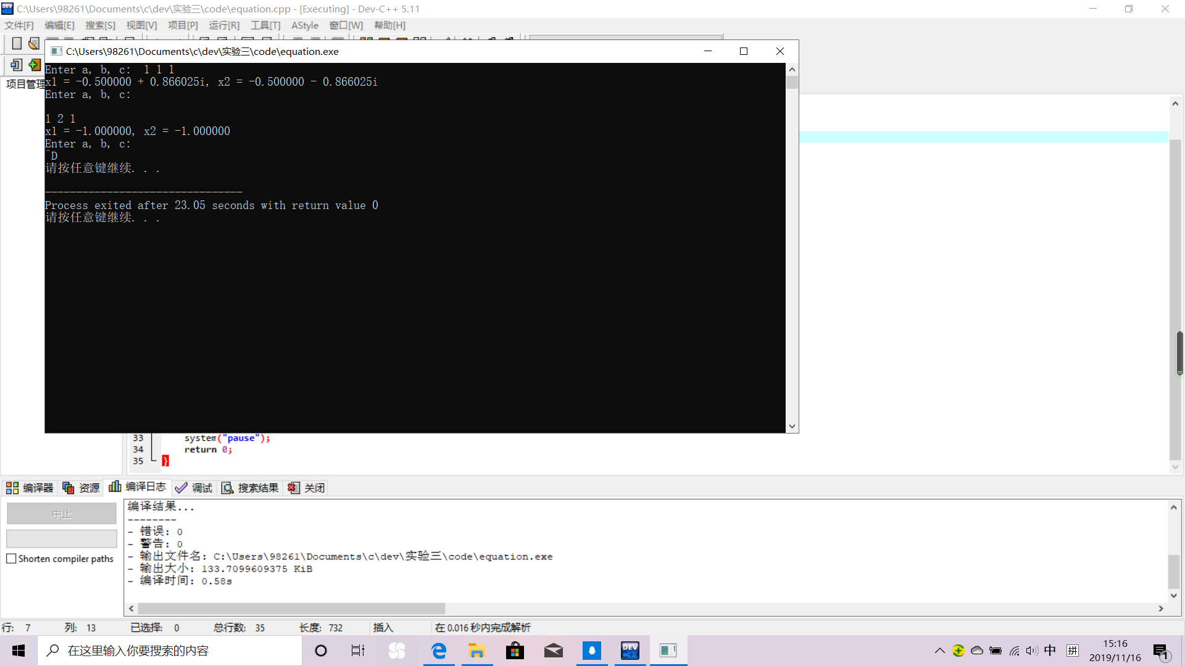Viewport: 1185px width, 666px height.
Task: Open File Explorer from the taskbar
Action: [476, 651]
